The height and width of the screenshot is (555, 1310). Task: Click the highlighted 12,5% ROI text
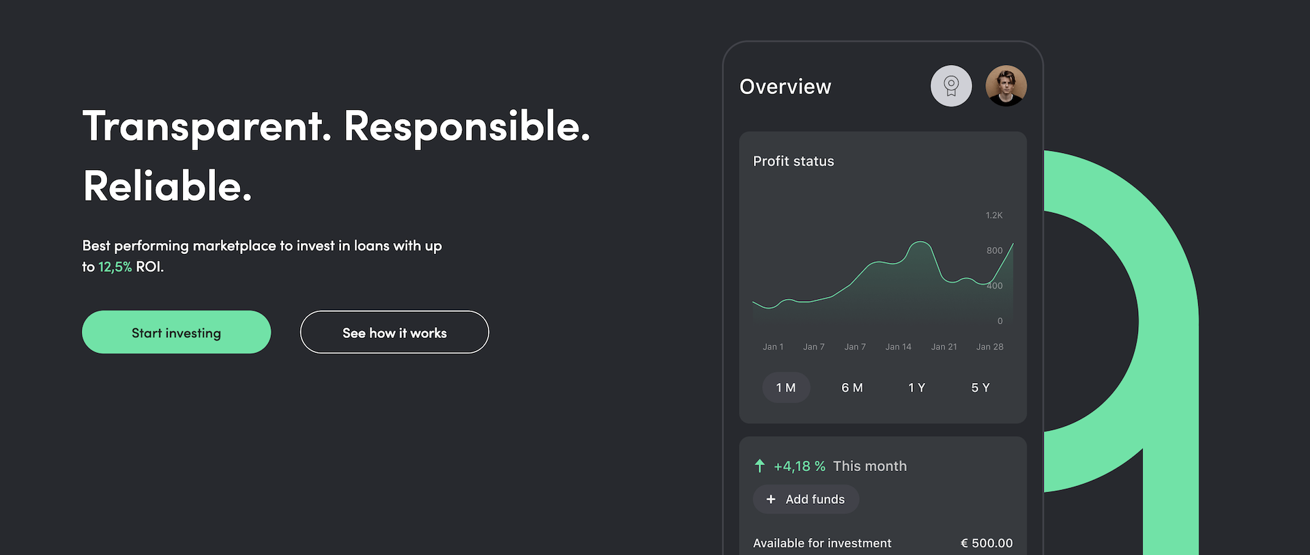tap(115, 267)
